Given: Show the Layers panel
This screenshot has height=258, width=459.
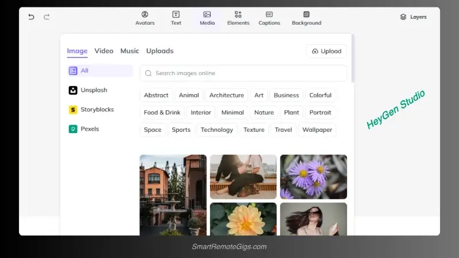Looking at the screenshot, I should point(413,17).
